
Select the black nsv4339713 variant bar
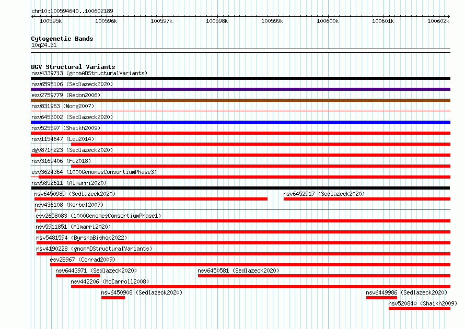240,78
